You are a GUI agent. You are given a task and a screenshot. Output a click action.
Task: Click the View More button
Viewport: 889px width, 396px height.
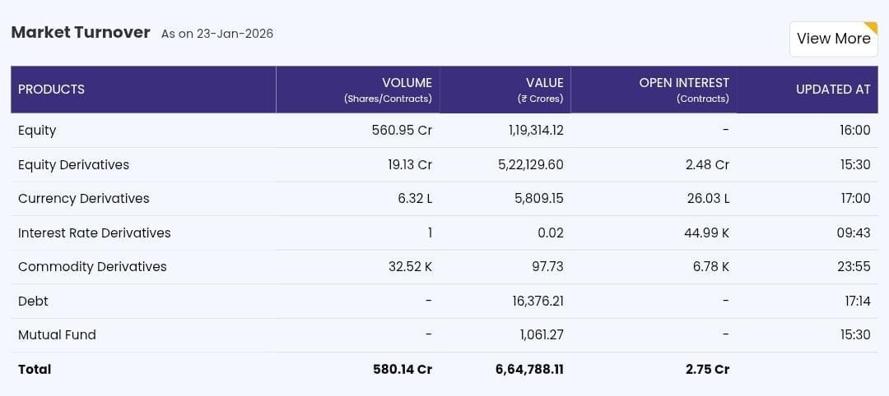click(x=833, y=39)
